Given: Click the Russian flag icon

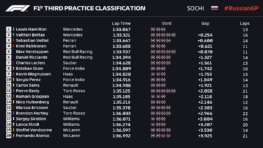Looking at the screenshot, I should click(214, 8).
